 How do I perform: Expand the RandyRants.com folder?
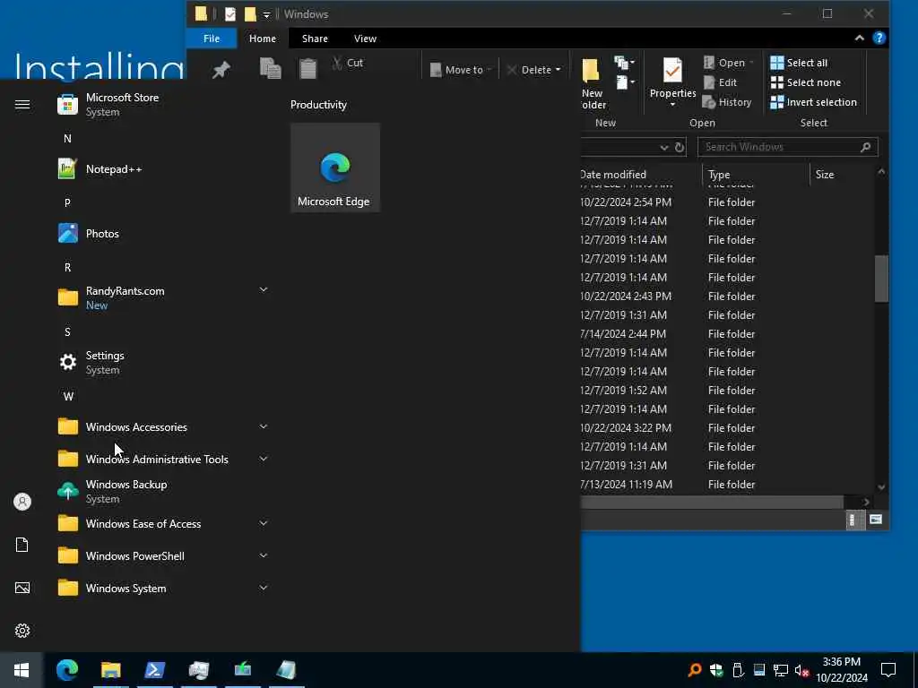tap(164, 297)
